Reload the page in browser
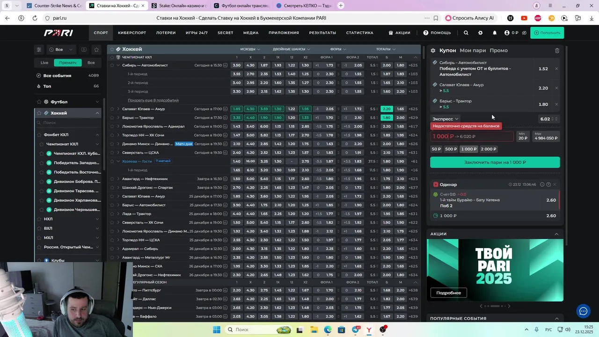Viewport: 599px width, 337px height. tap(35, 18)
